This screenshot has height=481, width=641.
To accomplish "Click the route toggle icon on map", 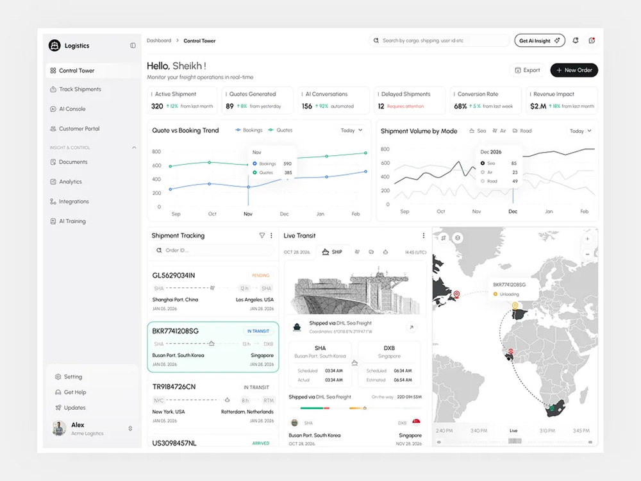I will pos(443,238).
